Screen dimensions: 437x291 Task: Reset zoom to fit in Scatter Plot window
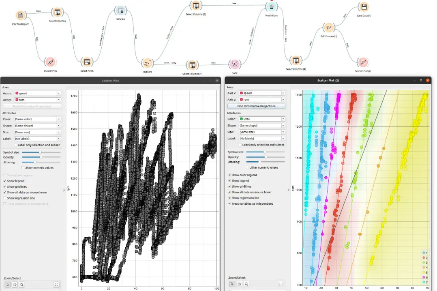(56, 285)
